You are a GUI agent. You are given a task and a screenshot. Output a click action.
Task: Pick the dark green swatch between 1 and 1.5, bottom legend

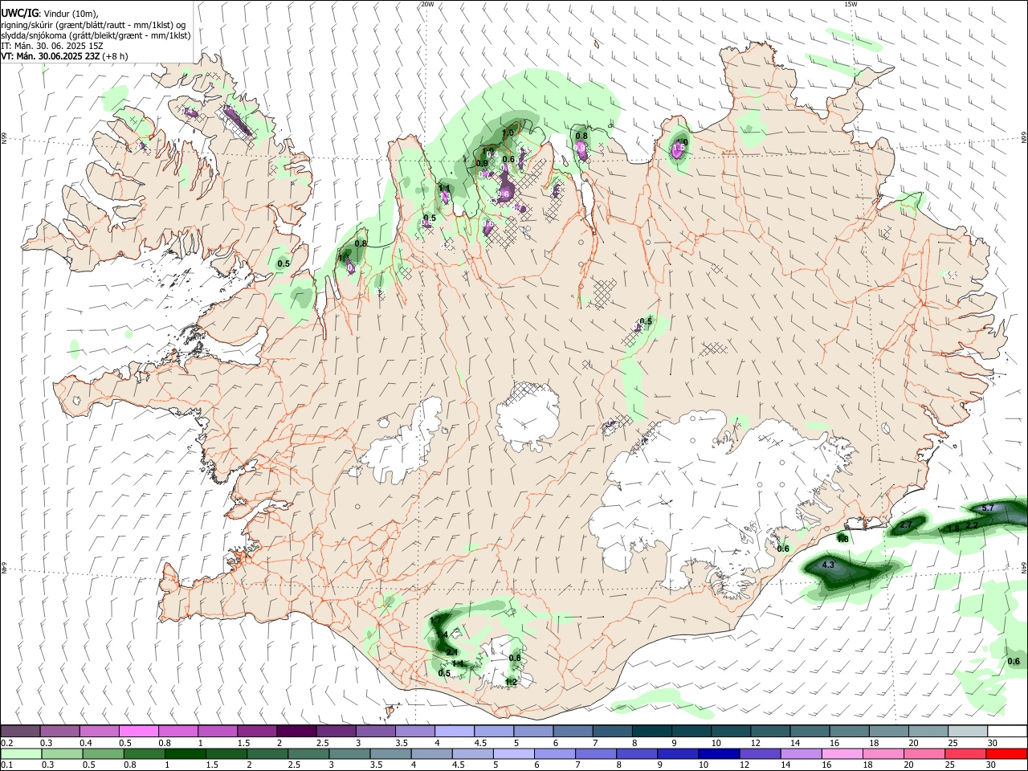(185, 754)
